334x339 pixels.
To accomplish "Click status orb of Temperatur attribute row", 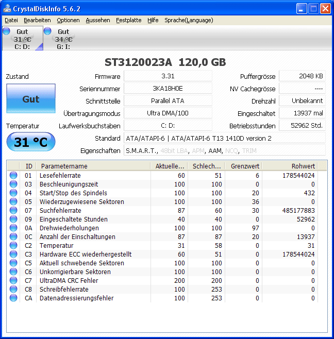I will [13, 245].
